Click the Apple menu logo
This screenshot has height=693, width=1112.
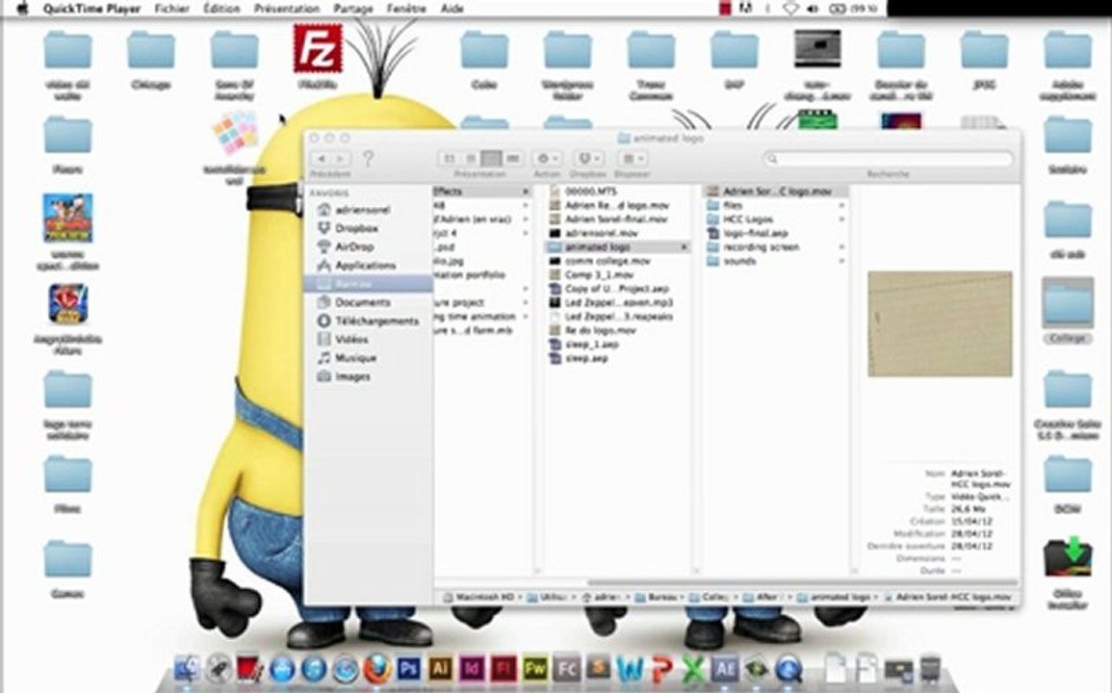click(x=21, y=9)
